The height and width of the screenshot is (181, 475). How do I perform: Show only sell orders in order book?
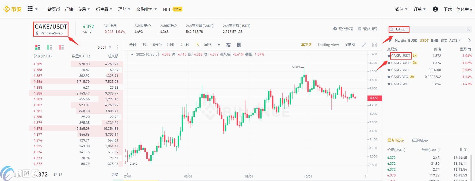click(x=61, y=47)
